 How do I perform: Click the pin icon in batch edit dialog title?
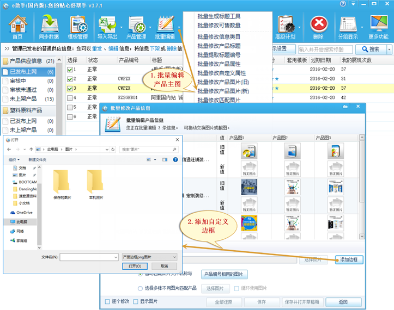click(345, 107)
